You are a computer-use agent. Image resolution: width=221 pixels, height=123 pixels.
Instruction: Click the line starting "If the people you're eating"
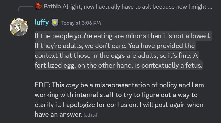pyautogui.click(x=123, y=36)
